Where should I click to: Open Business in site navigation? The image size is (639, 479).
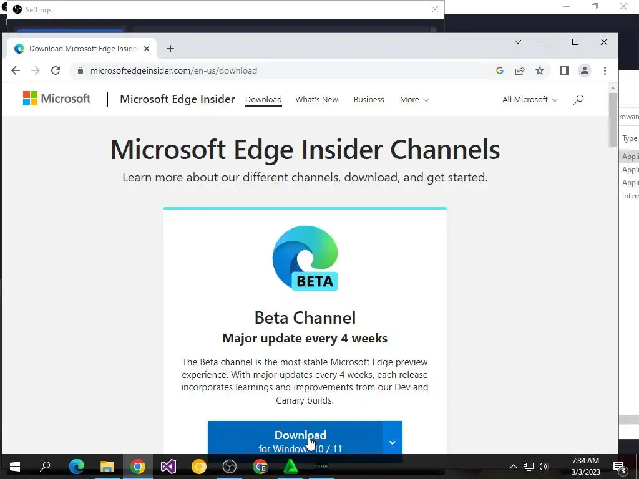[x=369, y=99]
